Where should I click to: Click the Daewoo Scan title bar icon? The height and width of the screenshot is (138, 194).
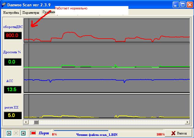4,4
